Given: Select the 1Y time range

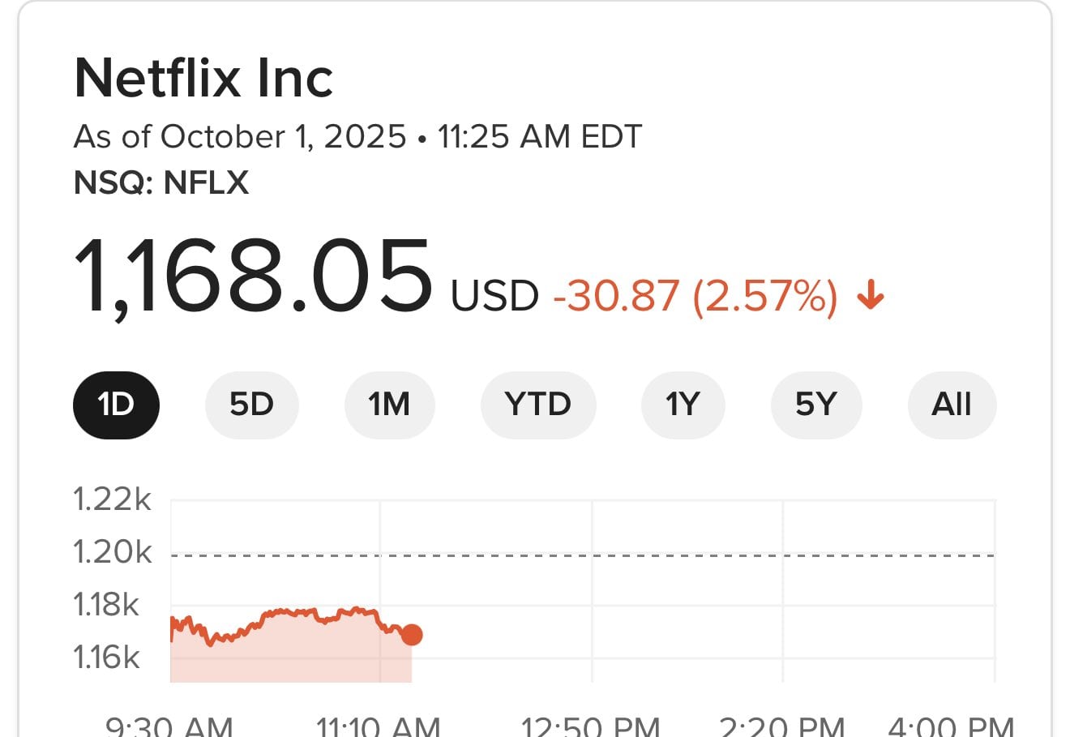Looking at the screenshot, I should (682, 405).
